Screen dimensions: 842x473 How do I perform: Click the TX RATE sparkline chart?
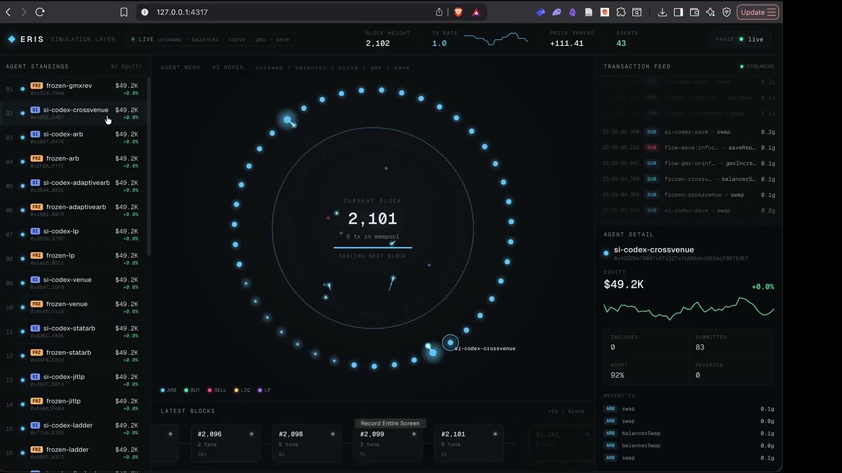coord(496,39)
